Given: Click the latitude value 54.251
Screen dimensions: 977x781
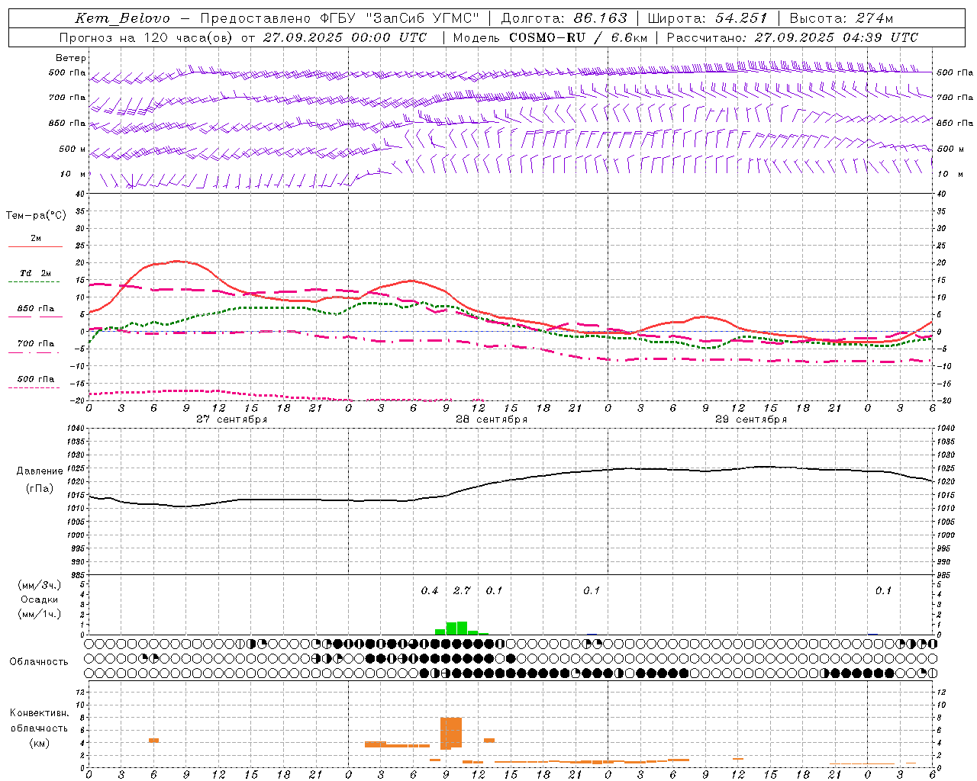Looking at the screenshot, I should [740, 18].
